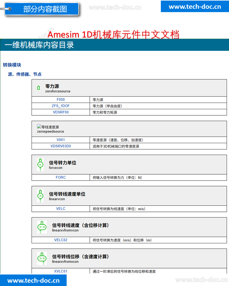Viewport: 229px width, 286px height.
Task: Click the zerospeedsource name text
Action: pyautogui.click(x=50, y=132)
